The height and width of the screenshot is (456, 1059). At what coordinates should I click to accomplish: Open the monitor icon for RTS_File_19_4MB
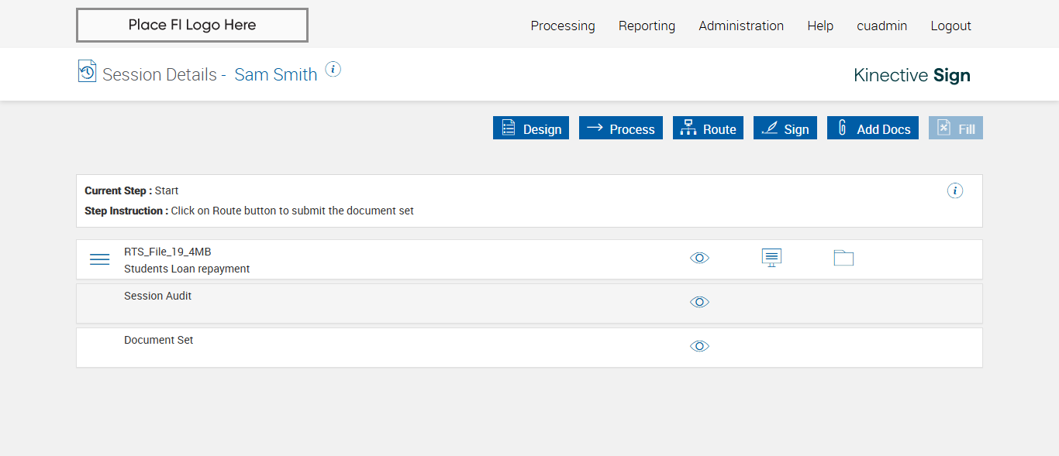pyautogui.click(x=771, y=258)
